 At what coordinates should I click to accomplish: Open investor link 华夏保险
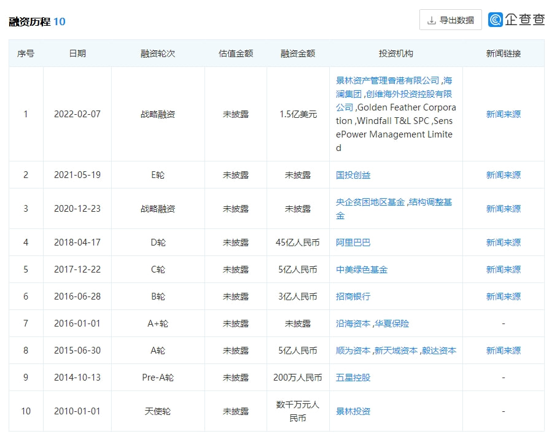pyautogui.click(x=392, y=324)
